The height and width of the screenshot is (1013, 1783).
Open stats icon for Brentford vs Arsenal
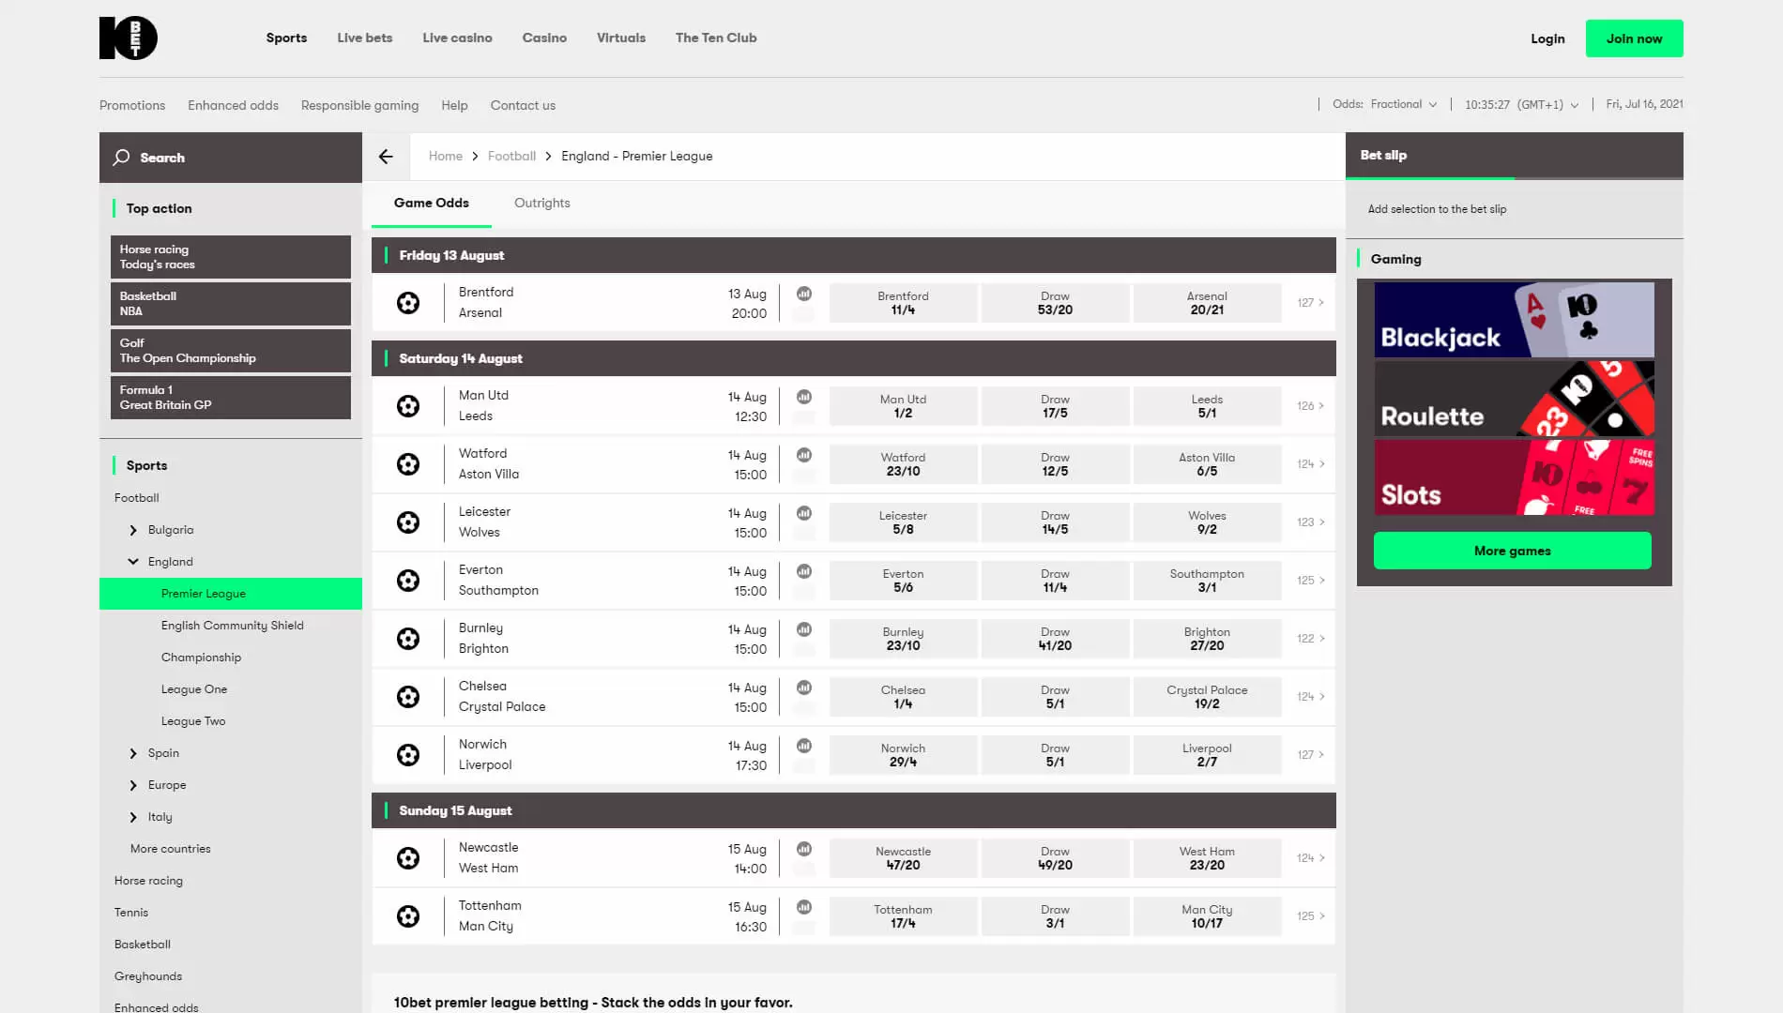804,294
